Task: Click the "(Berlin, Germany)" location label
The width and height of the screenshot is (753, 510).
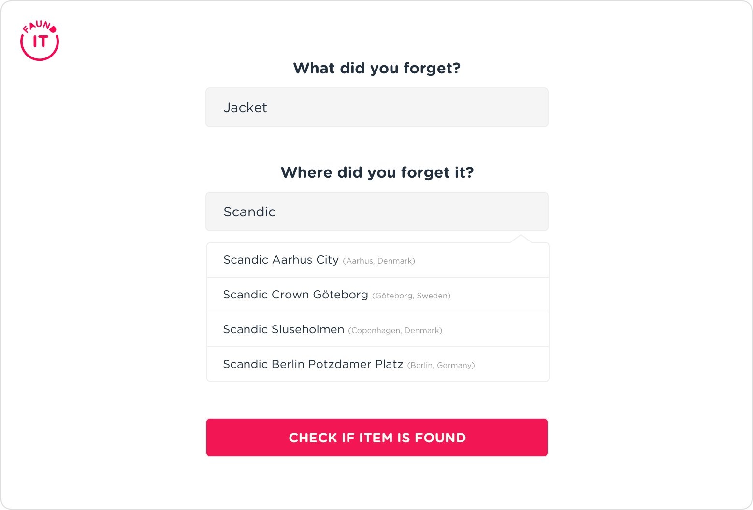Action: [x=441, y=366]
